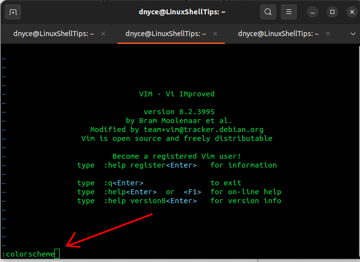Click the ':help version8<Enter>' text
The width and height of the screenshot is (360, 262).
point(151,201)
